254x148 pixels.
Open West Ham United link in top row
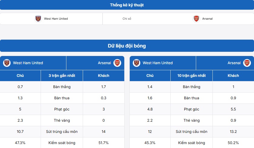(x=56, y=19)
